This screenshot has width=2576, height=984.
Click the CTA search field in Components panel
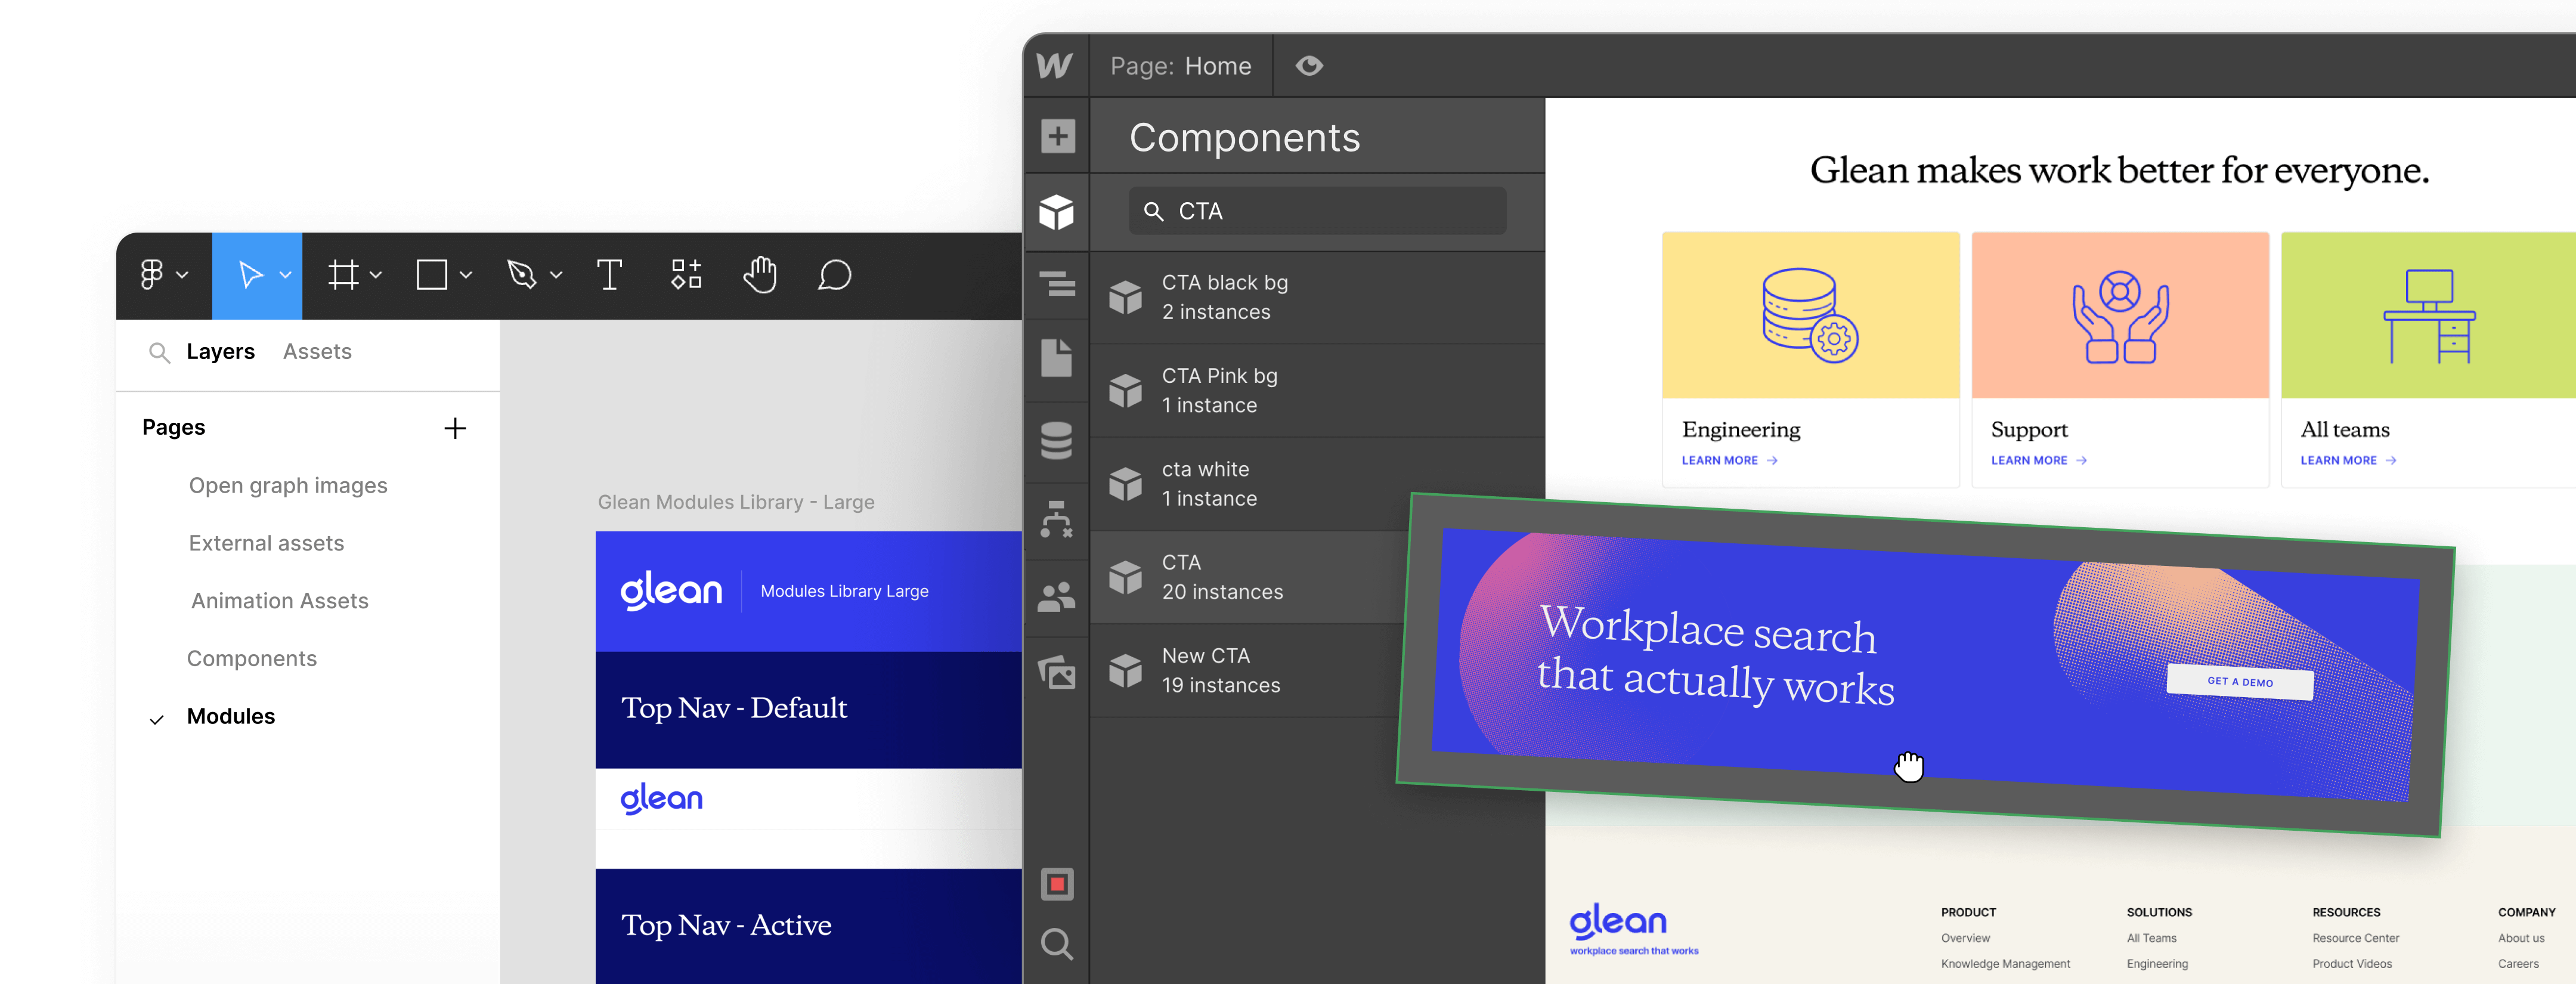point(1317,211)
